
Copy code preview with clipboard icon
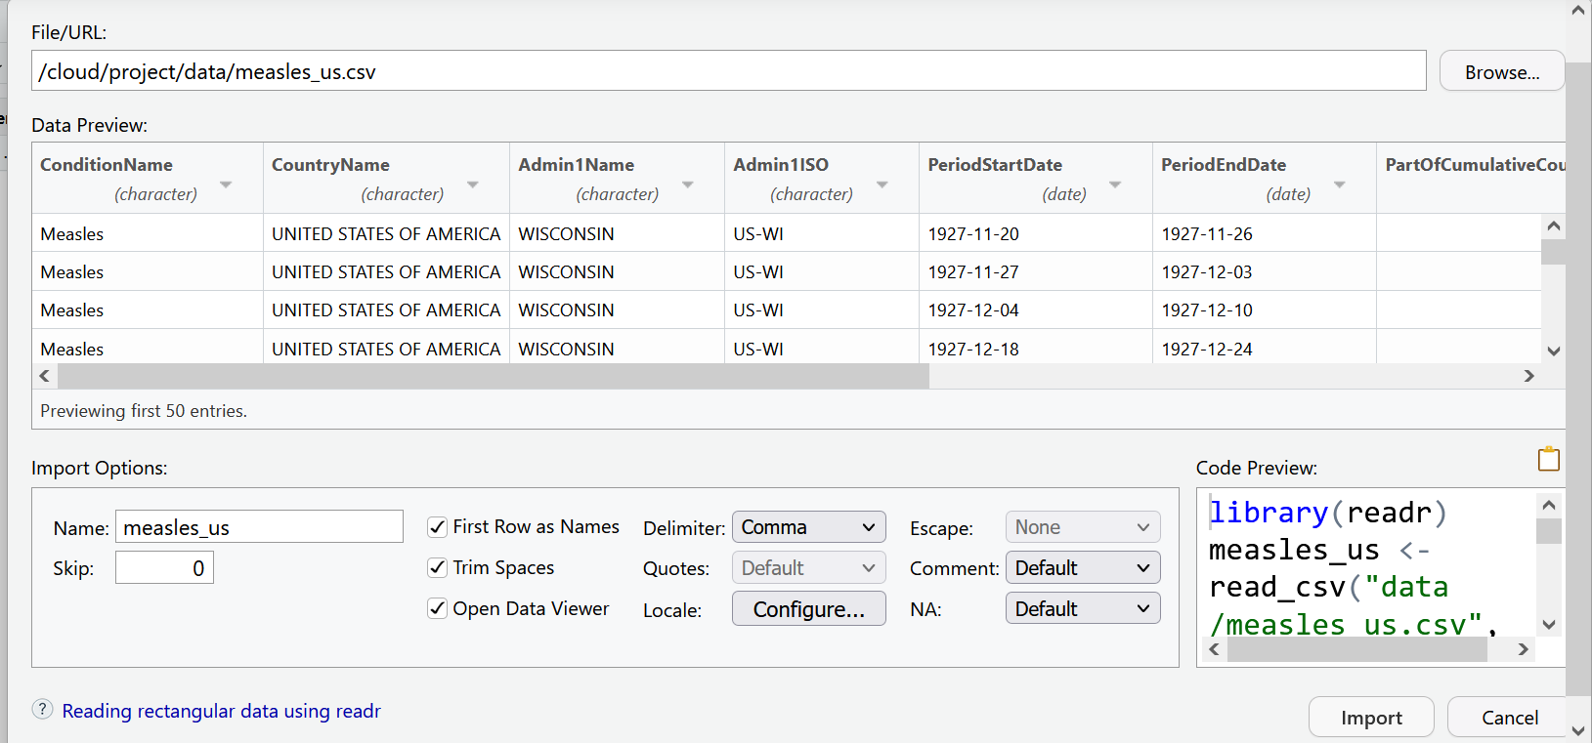click(x=1548, y=459)
